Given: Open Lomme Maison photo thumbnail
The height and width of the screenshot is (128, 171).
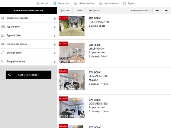Looking at the screenshot, I should pyautogui.click(x=72, y=80).
